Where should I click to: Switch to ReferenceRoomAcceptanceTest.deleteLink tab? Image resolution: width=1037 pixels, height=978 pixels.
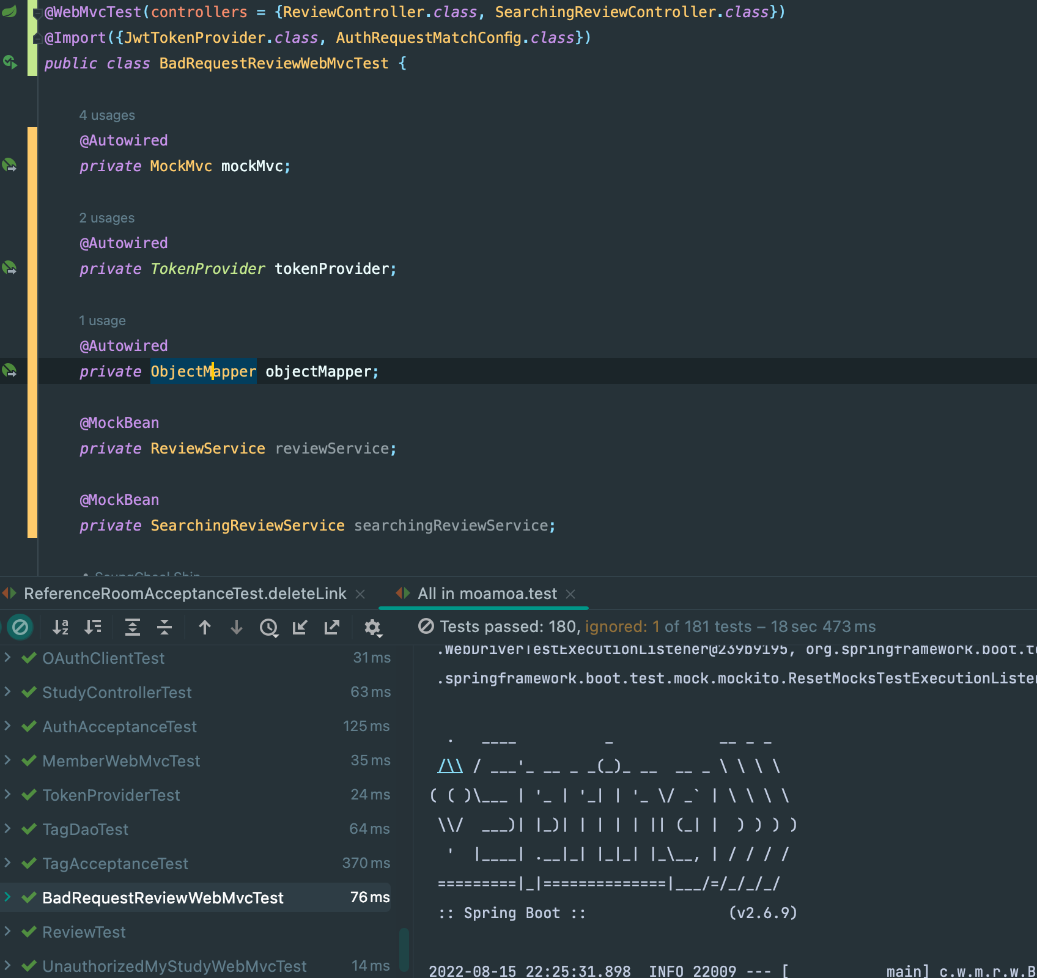tap(185, 594)
